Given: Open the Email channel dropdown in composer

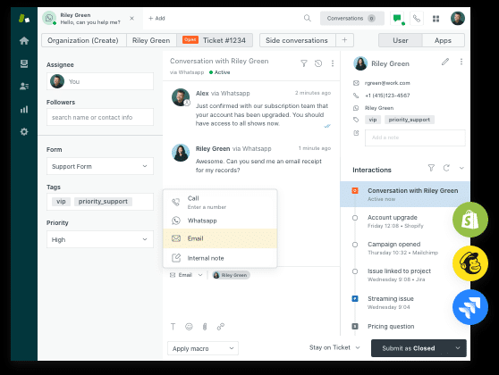Looking at the screenshot, I should [x=186, y=275].
